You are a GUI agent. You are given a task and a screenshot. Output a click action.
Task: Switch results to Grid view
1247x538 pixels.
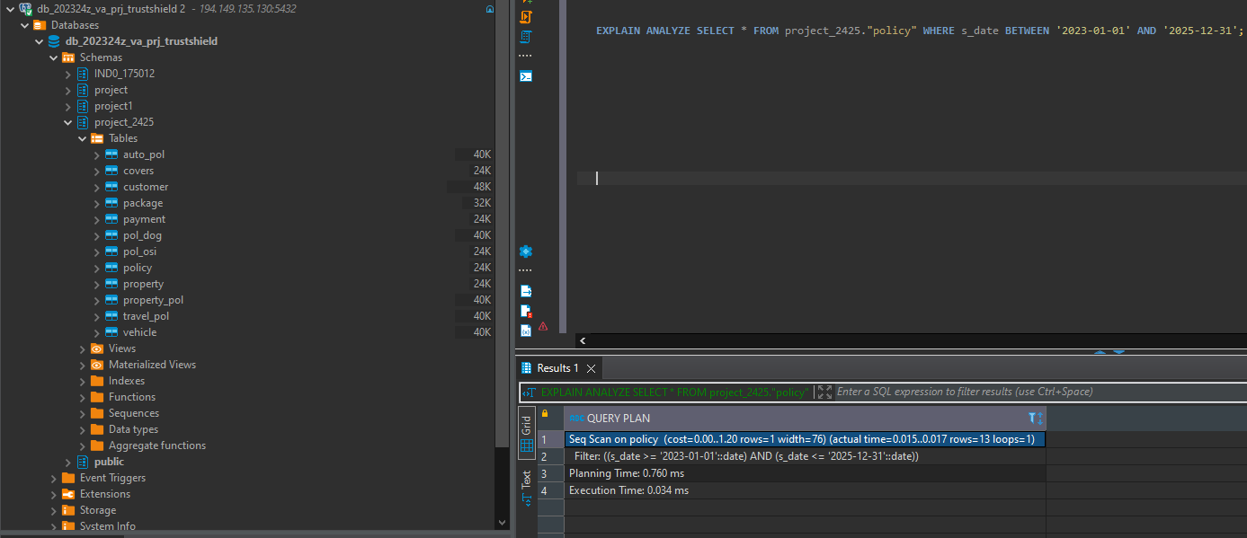pos(527,434)
